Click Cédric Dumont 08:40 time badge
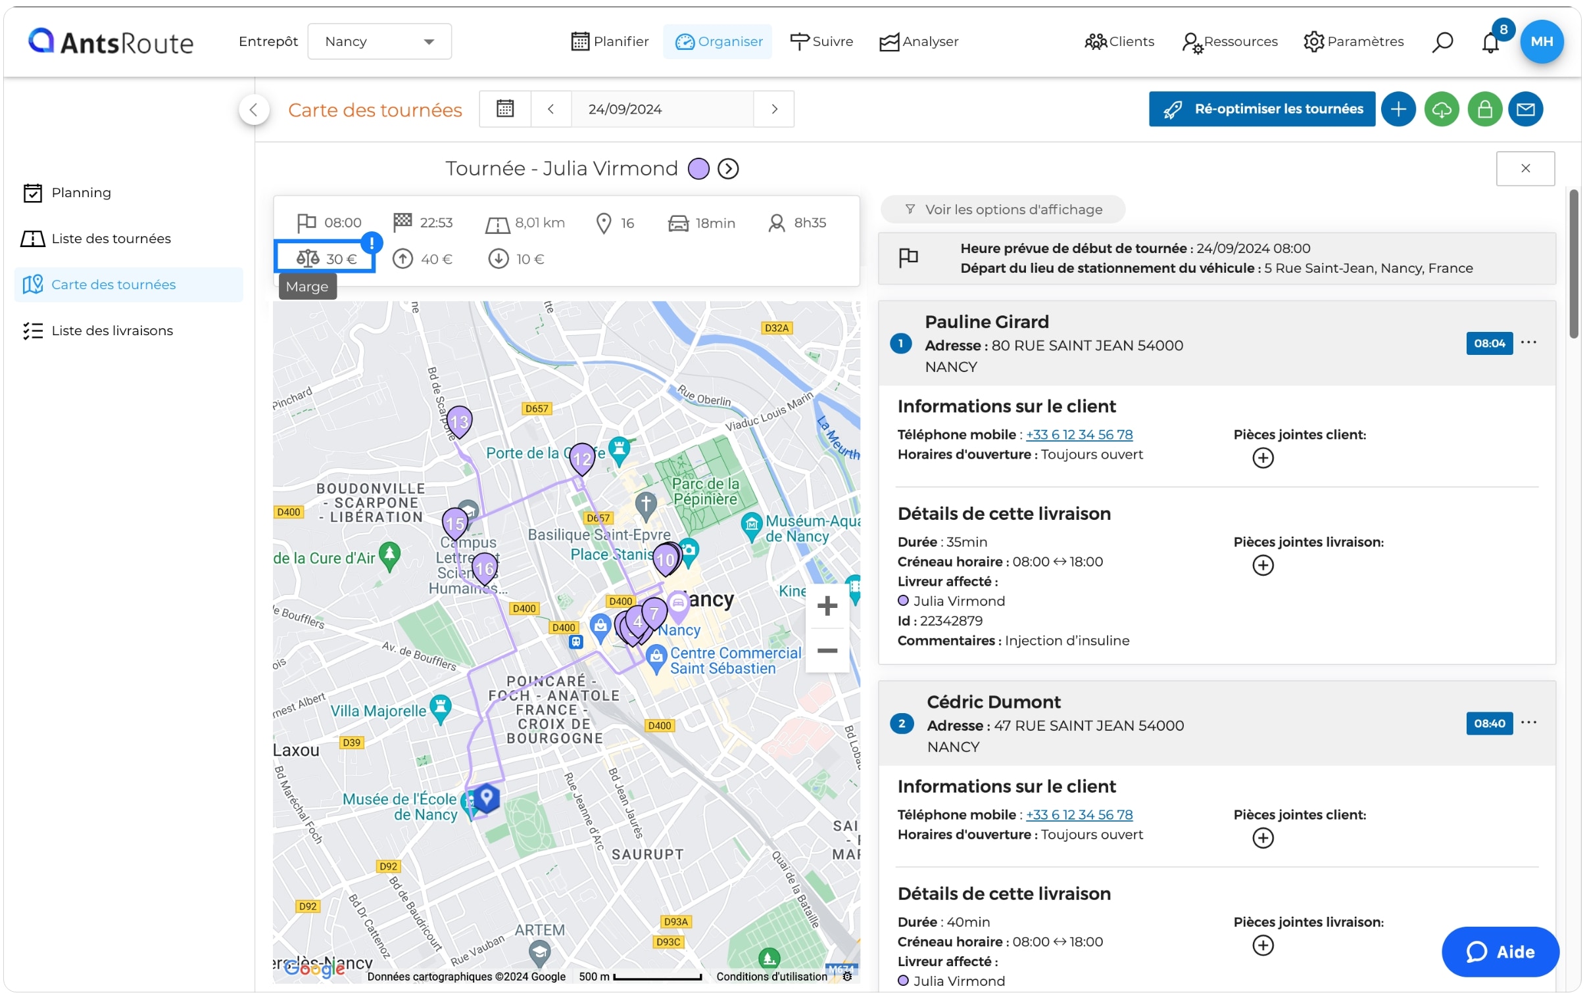 coord(1489,724)
